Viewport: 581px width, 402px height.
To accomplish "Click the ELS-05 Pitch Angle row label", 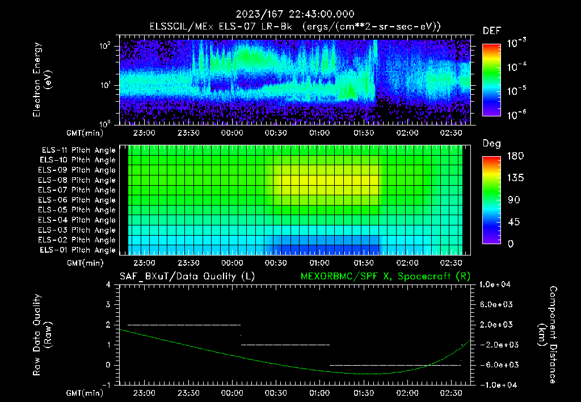I will click(77, 210).
